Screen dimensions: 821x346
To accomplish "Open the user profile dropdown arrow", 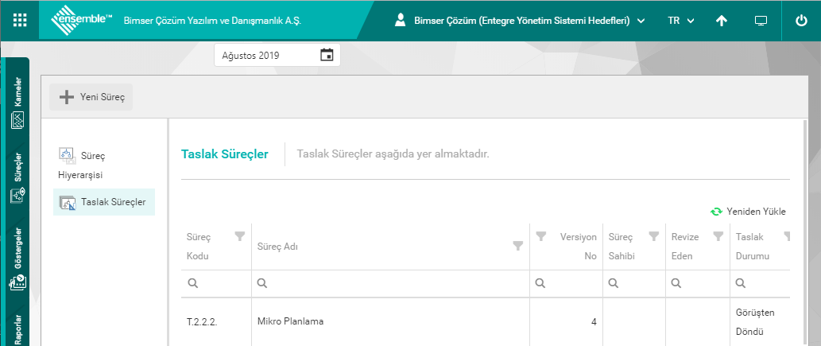I will tap(641, 21).
